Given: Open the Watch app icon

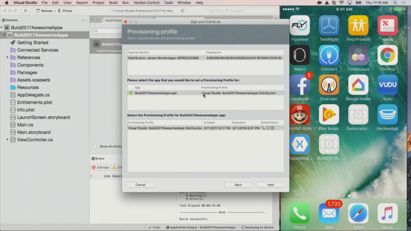Looking at the screenshot, I should coord(299,55).
